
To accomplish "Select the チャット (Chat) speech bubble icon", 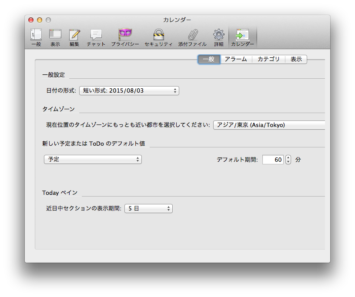I will point(96,37).
